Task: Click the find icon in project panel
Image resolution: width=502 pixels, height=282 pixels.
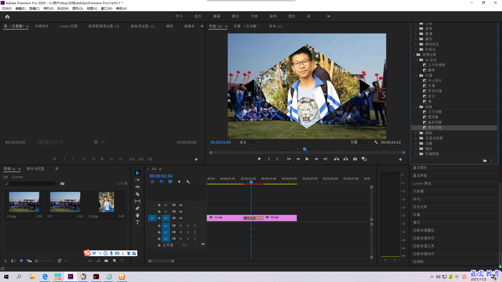Action: tap(99, 261)
